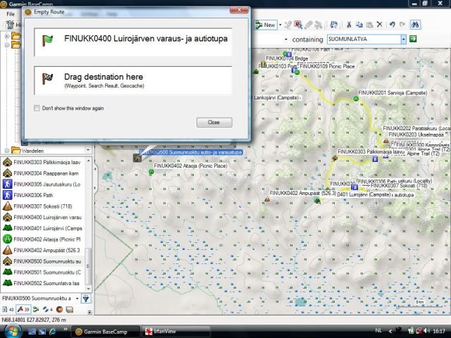Open the File menu

click(x=11, y=13)
